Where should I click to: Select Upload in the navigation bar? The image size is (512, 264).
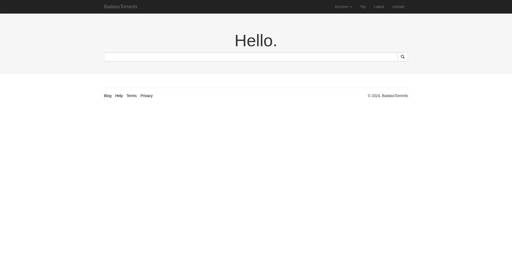(398, 7)
